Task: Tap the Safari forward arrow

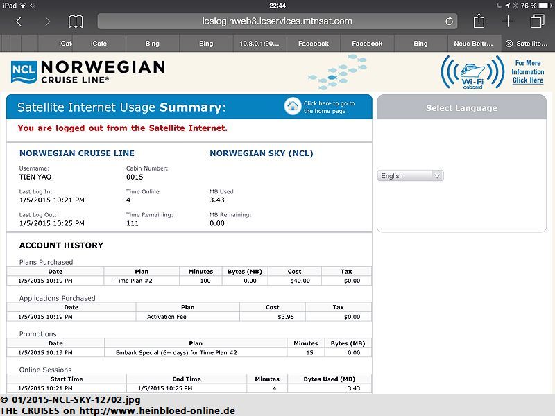Action: point(47,21)
